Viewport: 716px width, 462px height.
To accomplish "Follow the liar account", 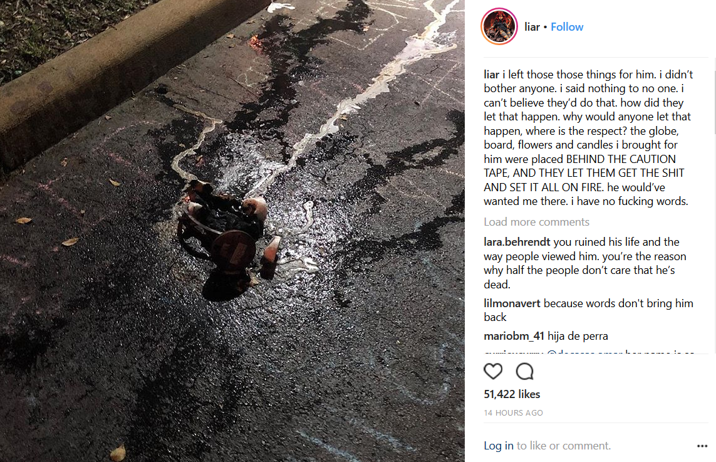I will (x=567, y=27).
